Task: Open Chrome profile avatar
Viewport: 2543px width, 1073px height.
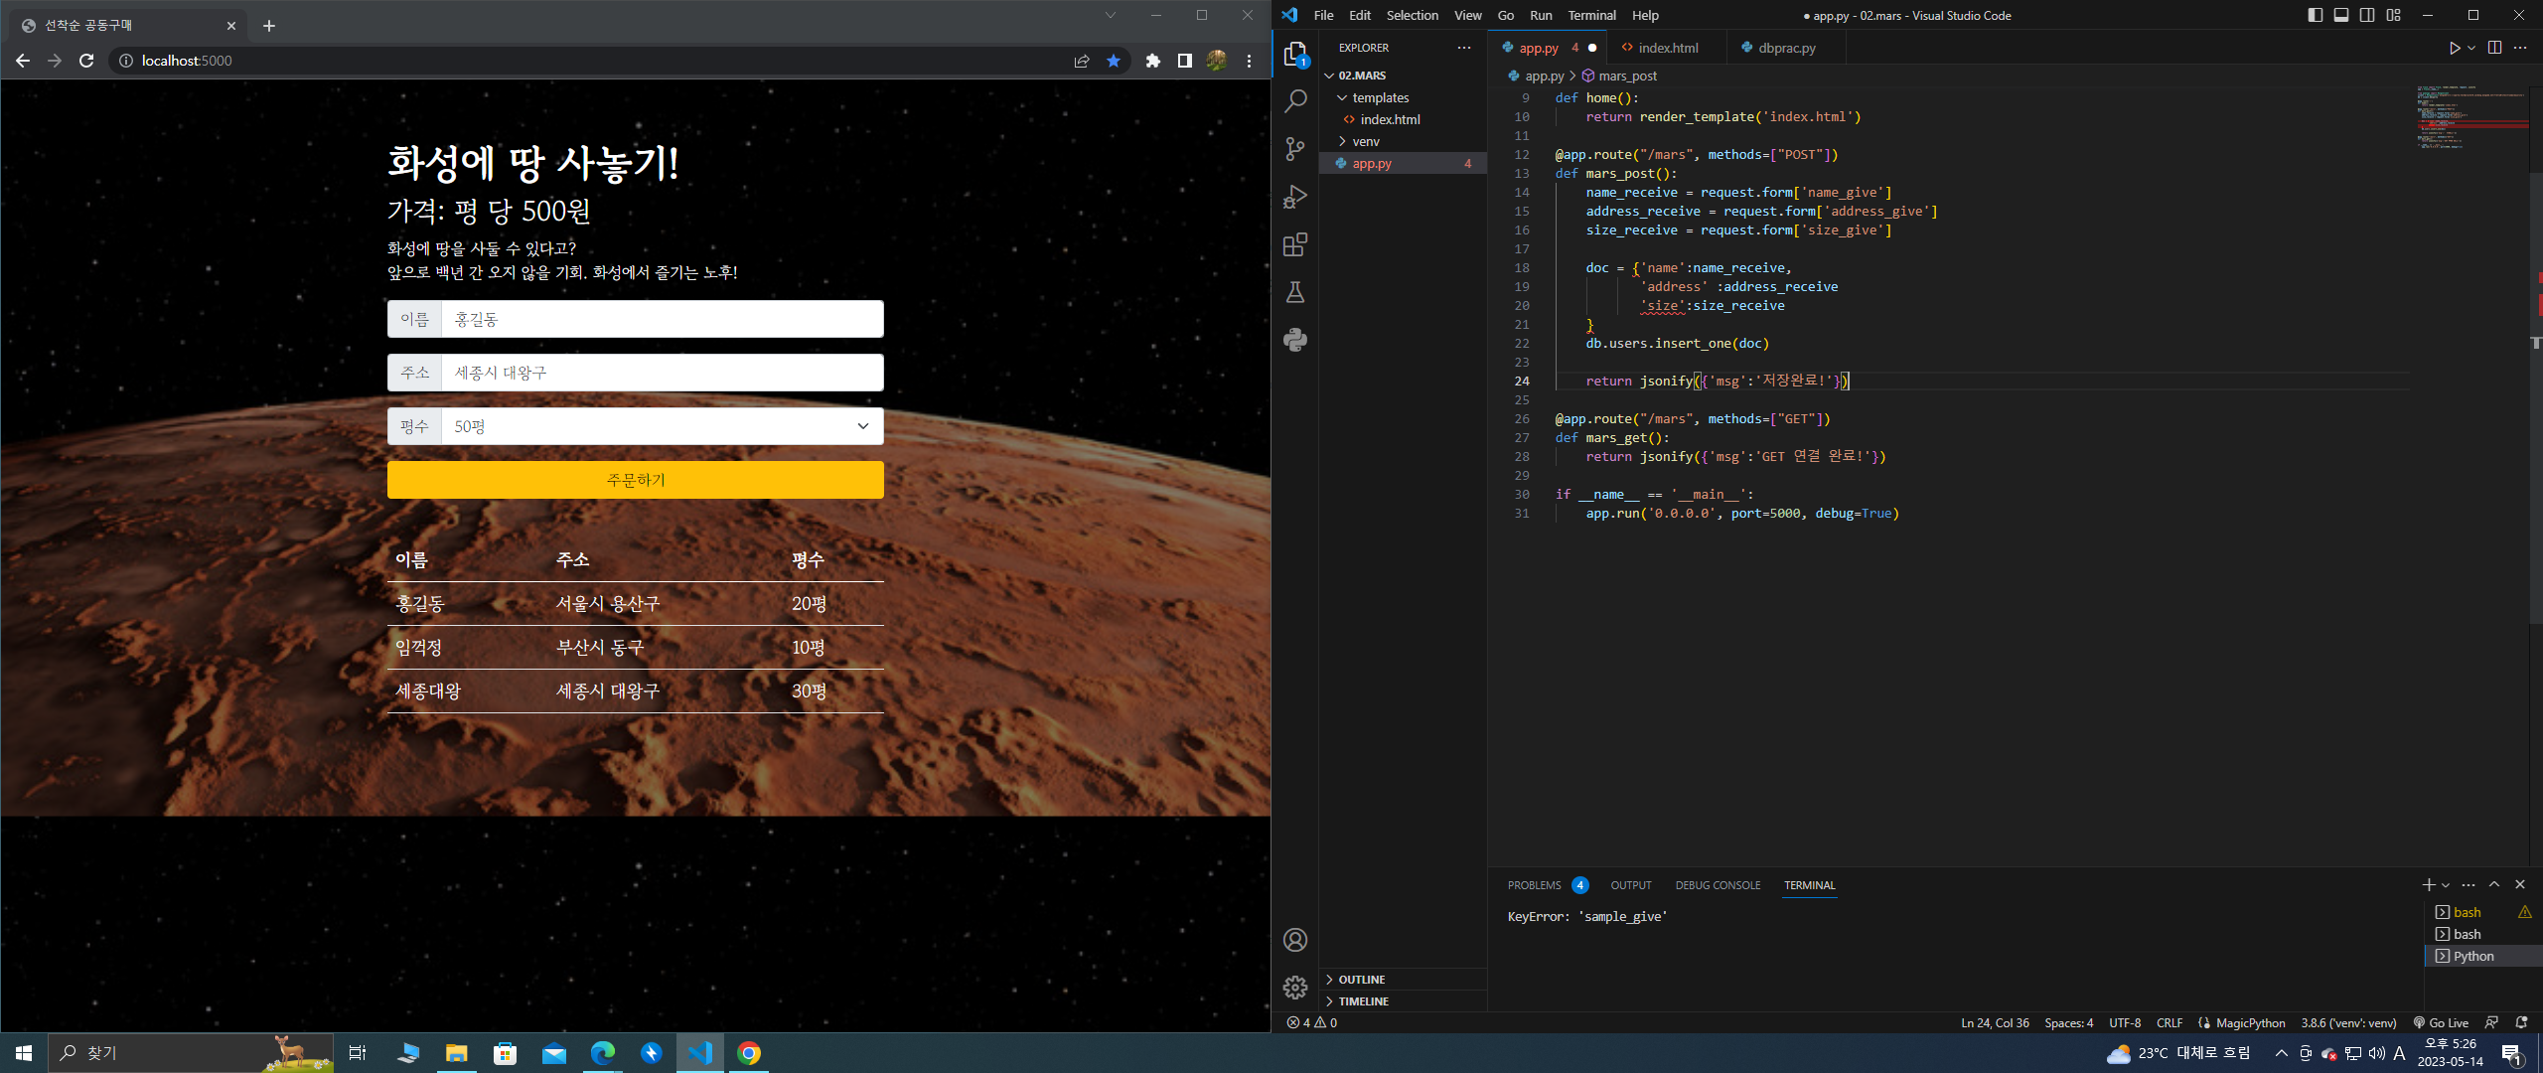Action: coord(1217,61)
